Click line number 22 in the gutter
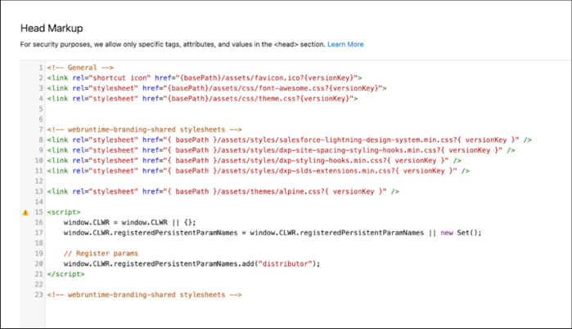The image size is (572, 329). (x=39, y=285)
